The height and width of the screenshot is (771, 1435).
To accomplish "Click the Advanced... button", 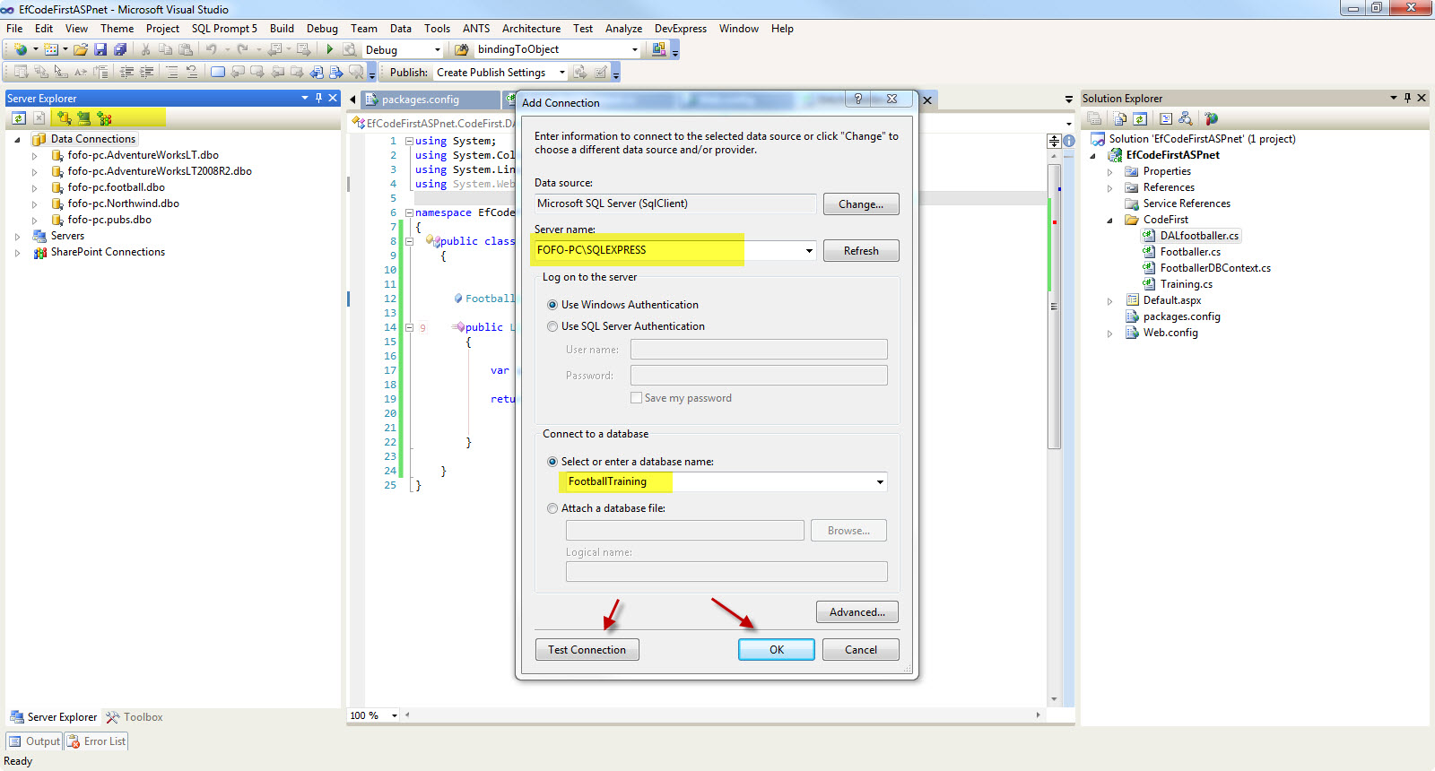I will click(x=857, y=612).
